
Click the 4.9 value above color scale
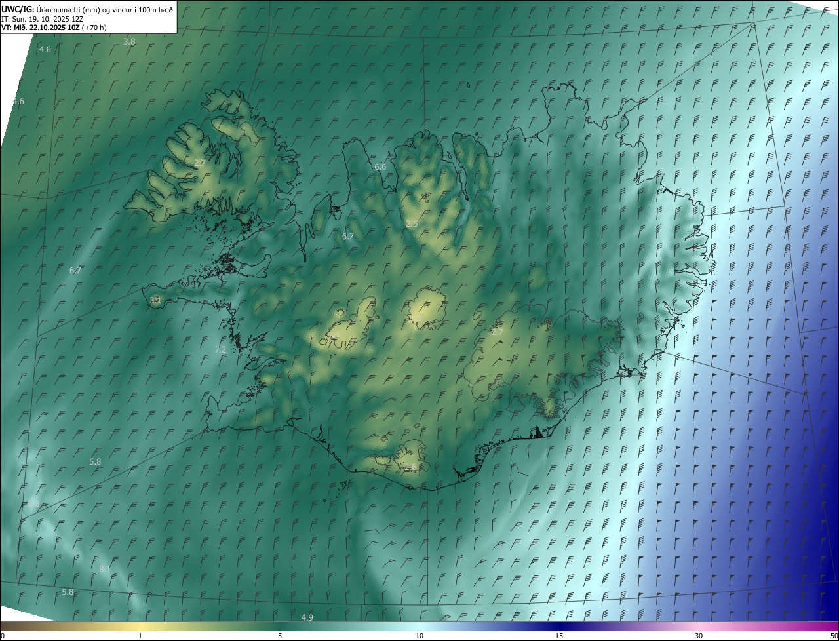307,617
